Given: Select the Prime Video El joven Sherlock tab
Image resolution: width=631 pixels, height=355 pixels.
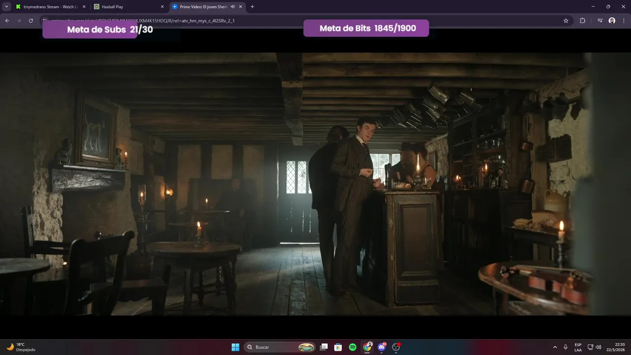Looking at the screenshot, I should point(208,7).
